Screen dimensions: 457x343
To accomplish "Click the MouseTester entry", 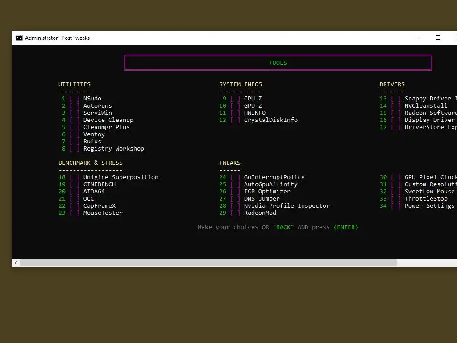I will point(103,213).
